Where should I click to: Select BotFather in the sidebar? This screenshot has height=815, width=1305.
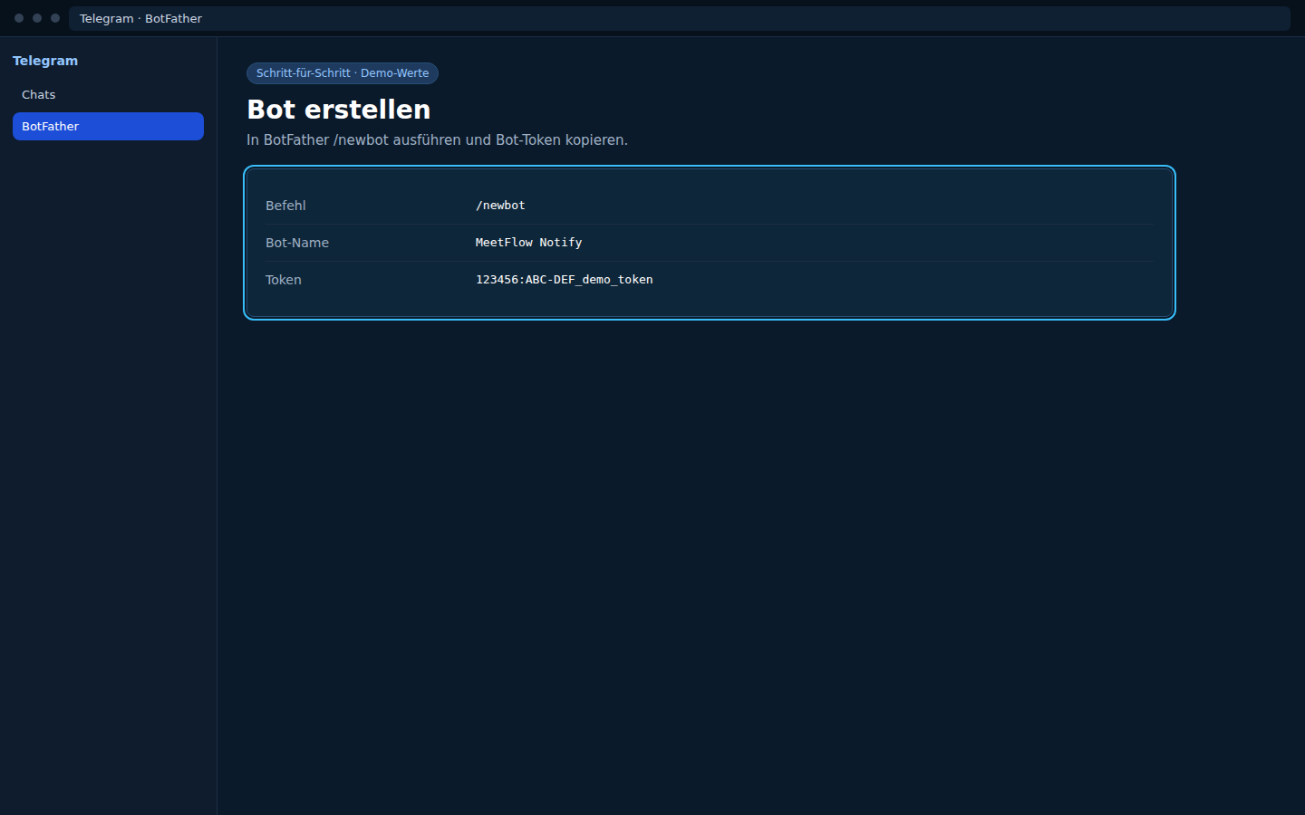click(x=108, y=127)
